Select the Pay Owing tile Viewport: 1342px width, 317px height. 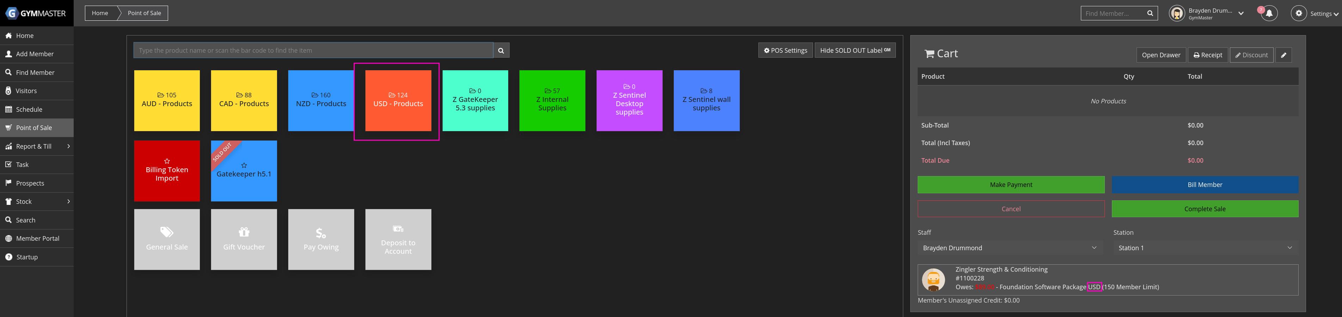tap(321, 240)
